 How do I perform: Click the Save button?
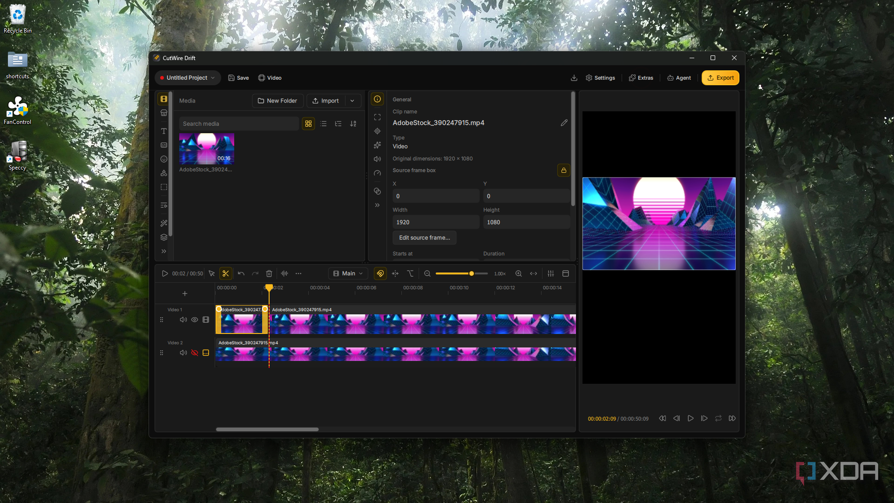[x=238, y=78]
